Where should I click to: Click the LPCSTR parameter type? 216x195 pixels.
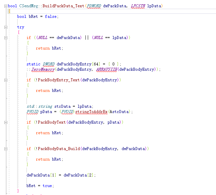[x=138, y=6]
